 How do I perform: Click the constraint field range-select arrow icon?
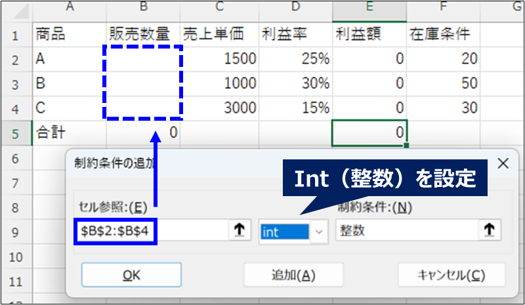(489, 232)
